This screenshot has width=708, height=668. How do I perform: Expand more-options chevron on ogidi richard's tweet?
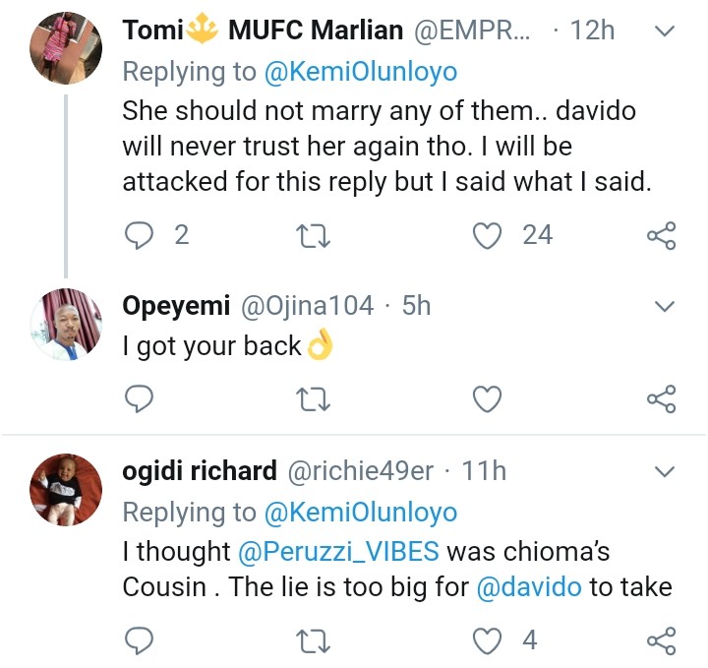665,471
